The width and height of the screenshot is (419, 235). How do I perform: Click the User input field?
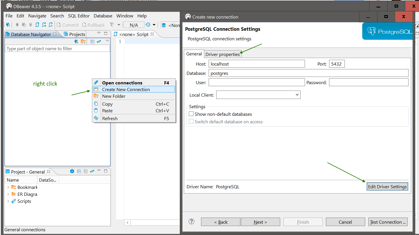tap(257, 82)
